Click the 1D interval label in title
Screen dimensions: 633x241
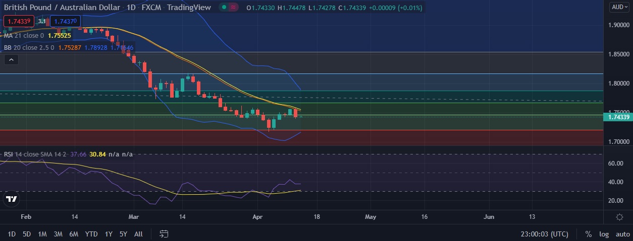[131, 8]
